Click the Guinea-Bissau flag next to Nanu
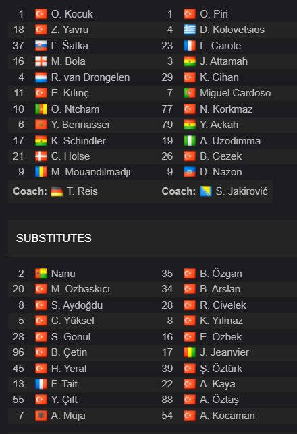Viewport: 297px width, 434px height. tap(40, 274)
